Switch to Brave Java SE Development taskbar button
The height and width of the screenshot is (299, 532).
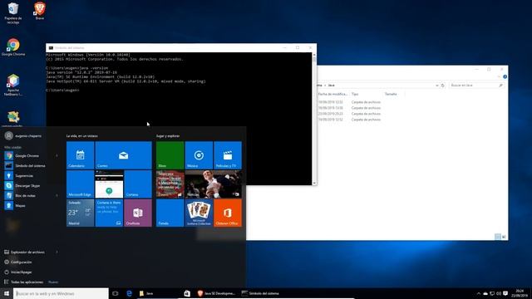pos(216,293)
